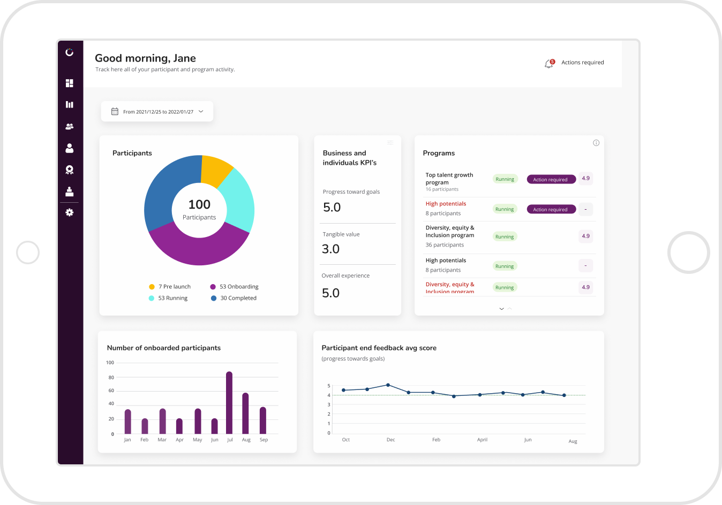Open the red High potentials program
The width and height of the screenshot is (722, 505).
(x=446, y=204)
